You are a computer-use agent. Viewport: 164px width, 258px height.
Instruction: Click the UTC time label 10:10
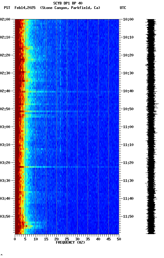click(x=128, y=37)
